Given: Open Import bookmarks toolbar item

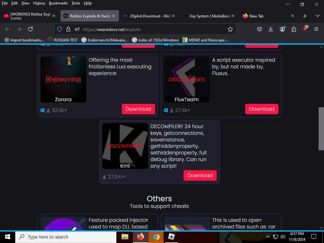Looking at the screenshot, I should click(x=24, y=40).
